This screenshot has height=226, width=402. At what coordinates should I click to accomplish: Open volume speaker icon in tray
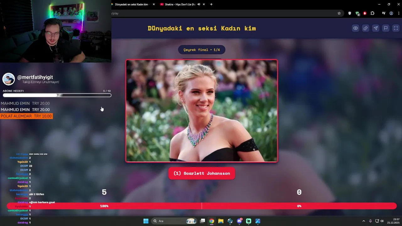(x=382, y=221)
